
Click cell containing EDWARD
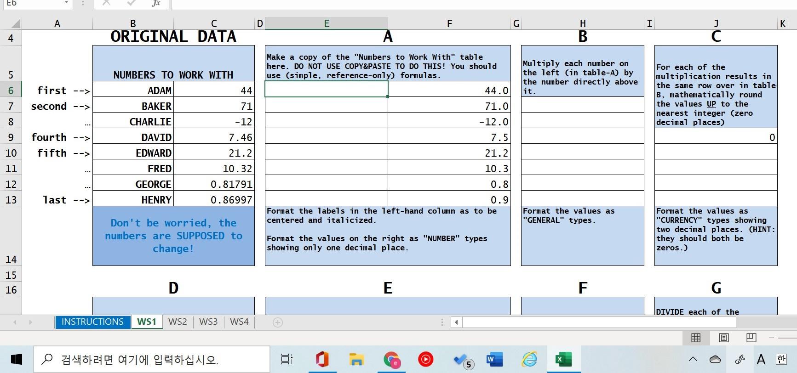point(133,153)
